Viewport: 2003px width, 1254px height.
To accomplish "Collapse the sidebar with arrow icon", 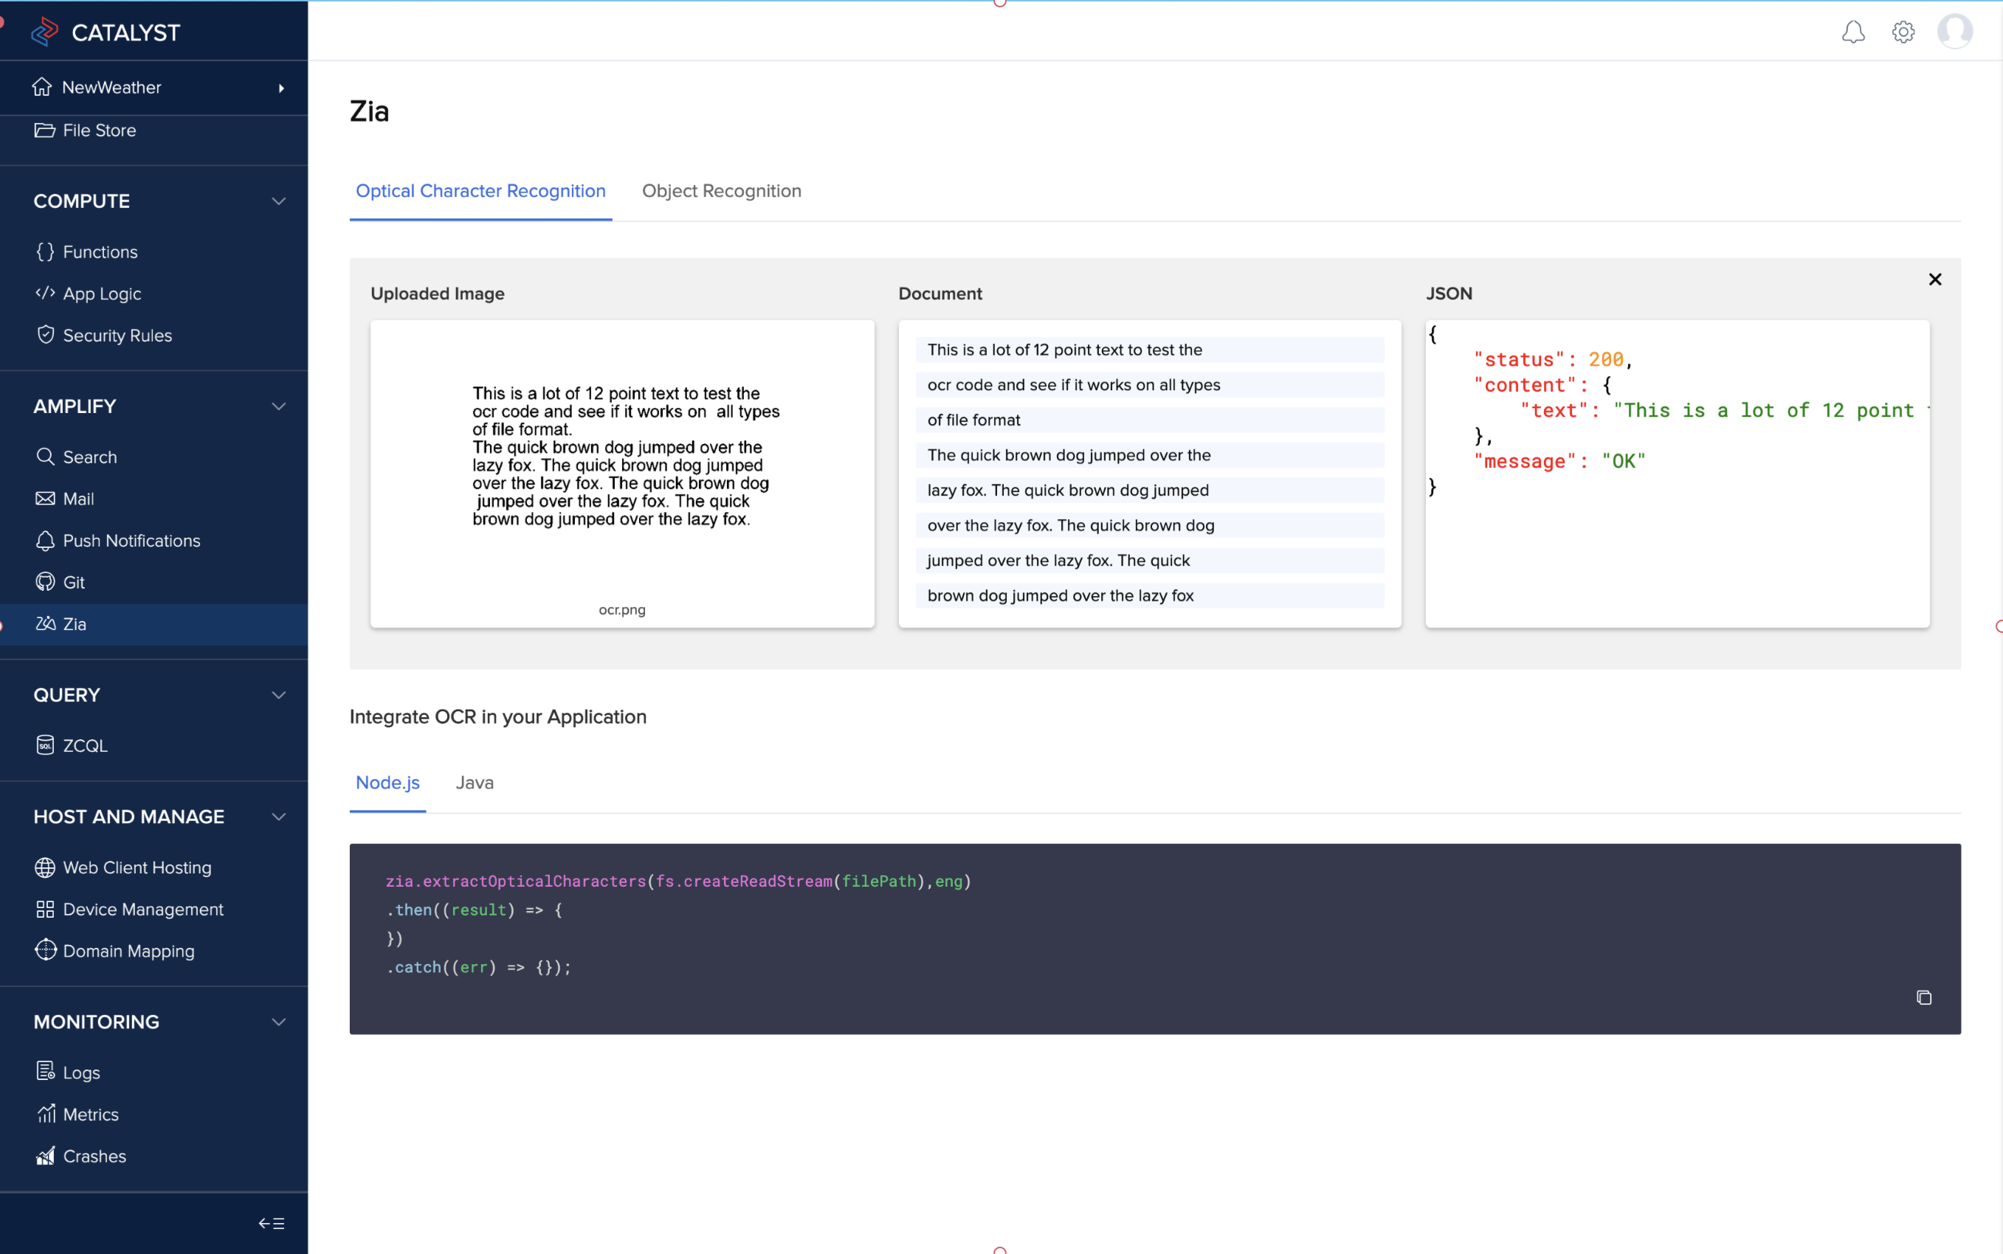I will click(272, 1223).
